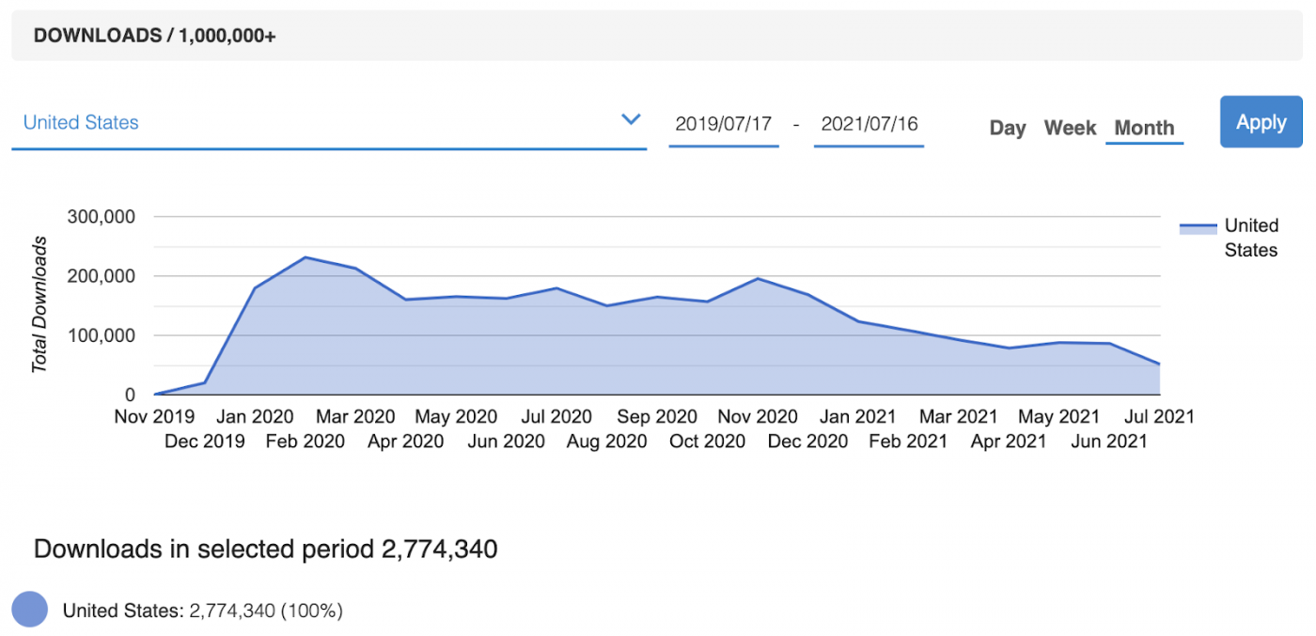Viewport: 1316px width, 636px height.
Task: Select the Month granularity tab
Action: pos(1144,128)
